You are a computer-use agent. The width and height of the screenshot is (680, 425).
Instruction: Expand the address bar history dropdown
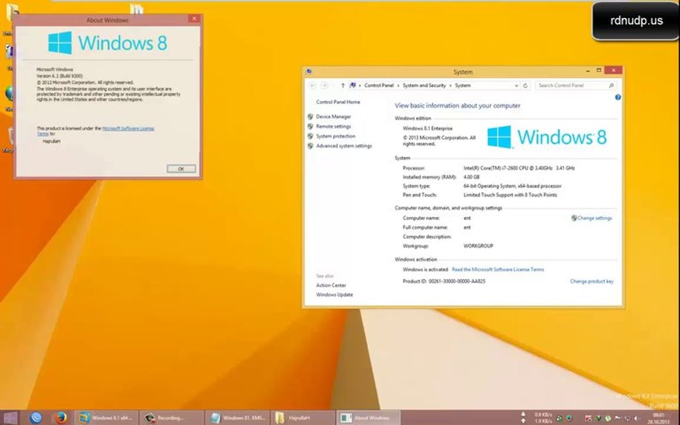click(516, 86)
